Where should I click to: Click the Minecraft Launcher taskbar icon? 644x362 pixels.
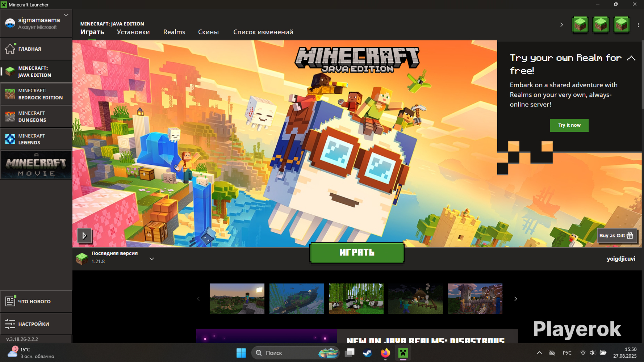point(403,353)
